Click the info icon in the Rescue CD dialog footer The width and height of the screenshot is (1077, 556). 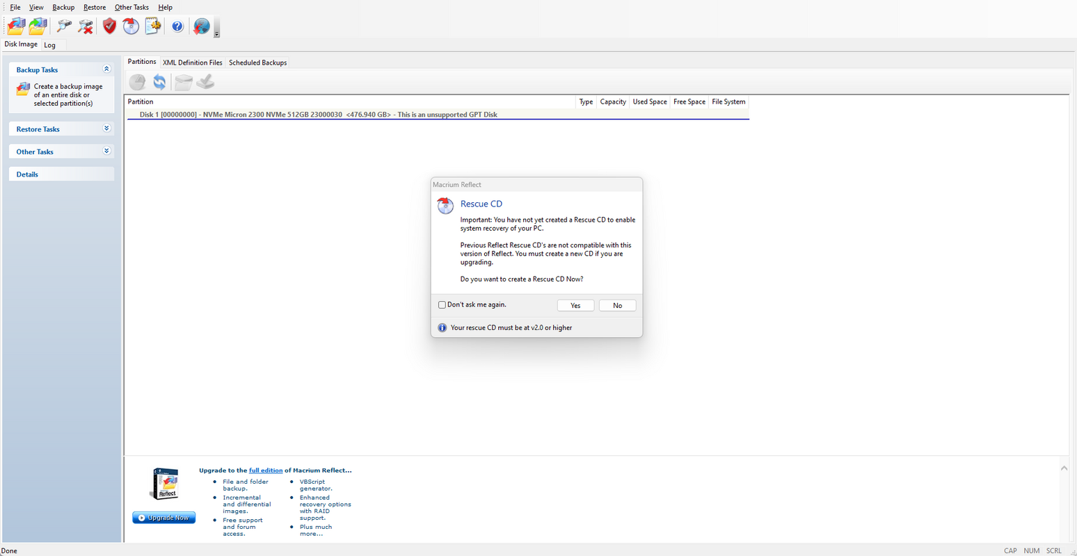click(442, 327)
